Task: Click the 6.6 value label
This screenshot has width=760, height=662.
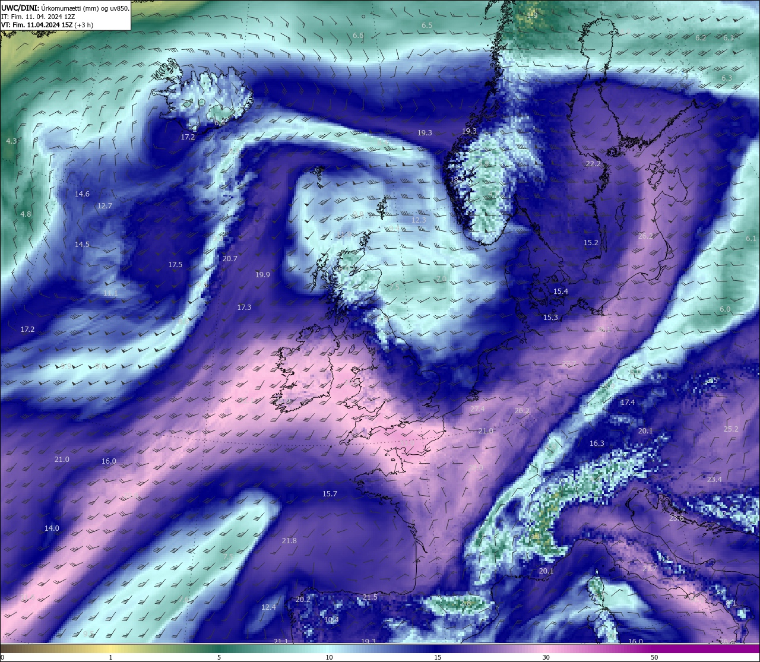Action: 358,36
